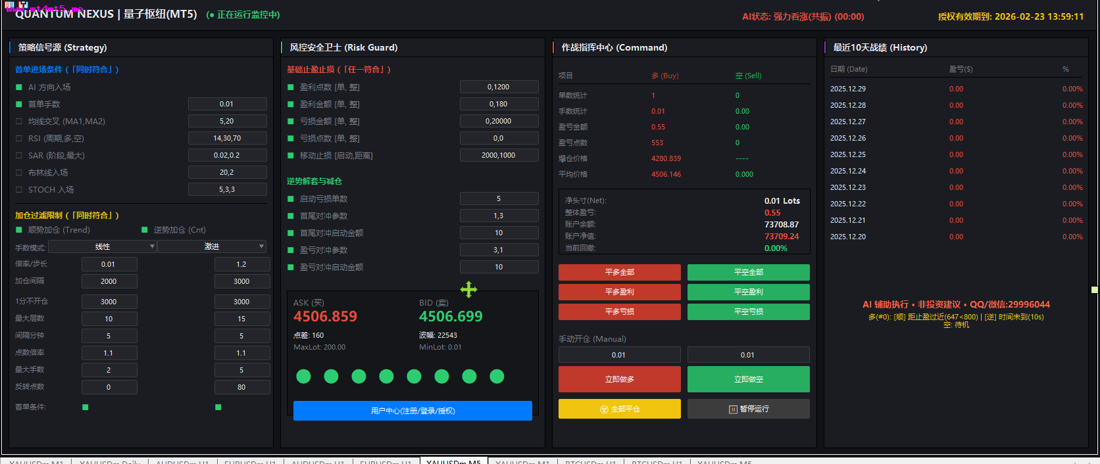The height and width of the screenshot is (464, 1100).
Task: Switch to the XAUUSDm Daily chart tab
Action: click(110, 462)
